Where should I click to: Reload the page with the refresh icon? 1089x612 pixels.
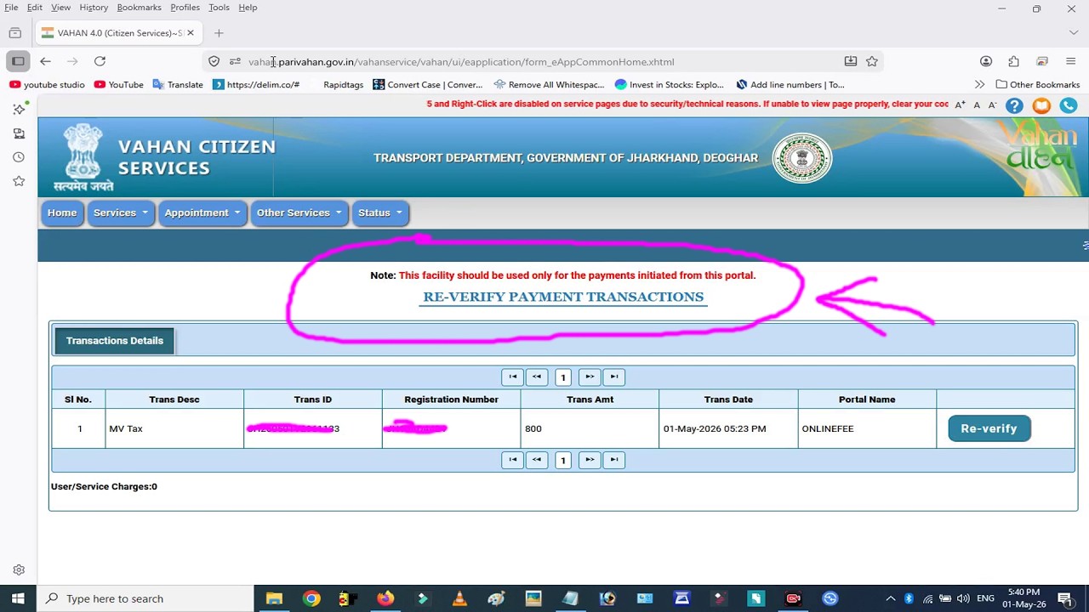pos(100,61)
